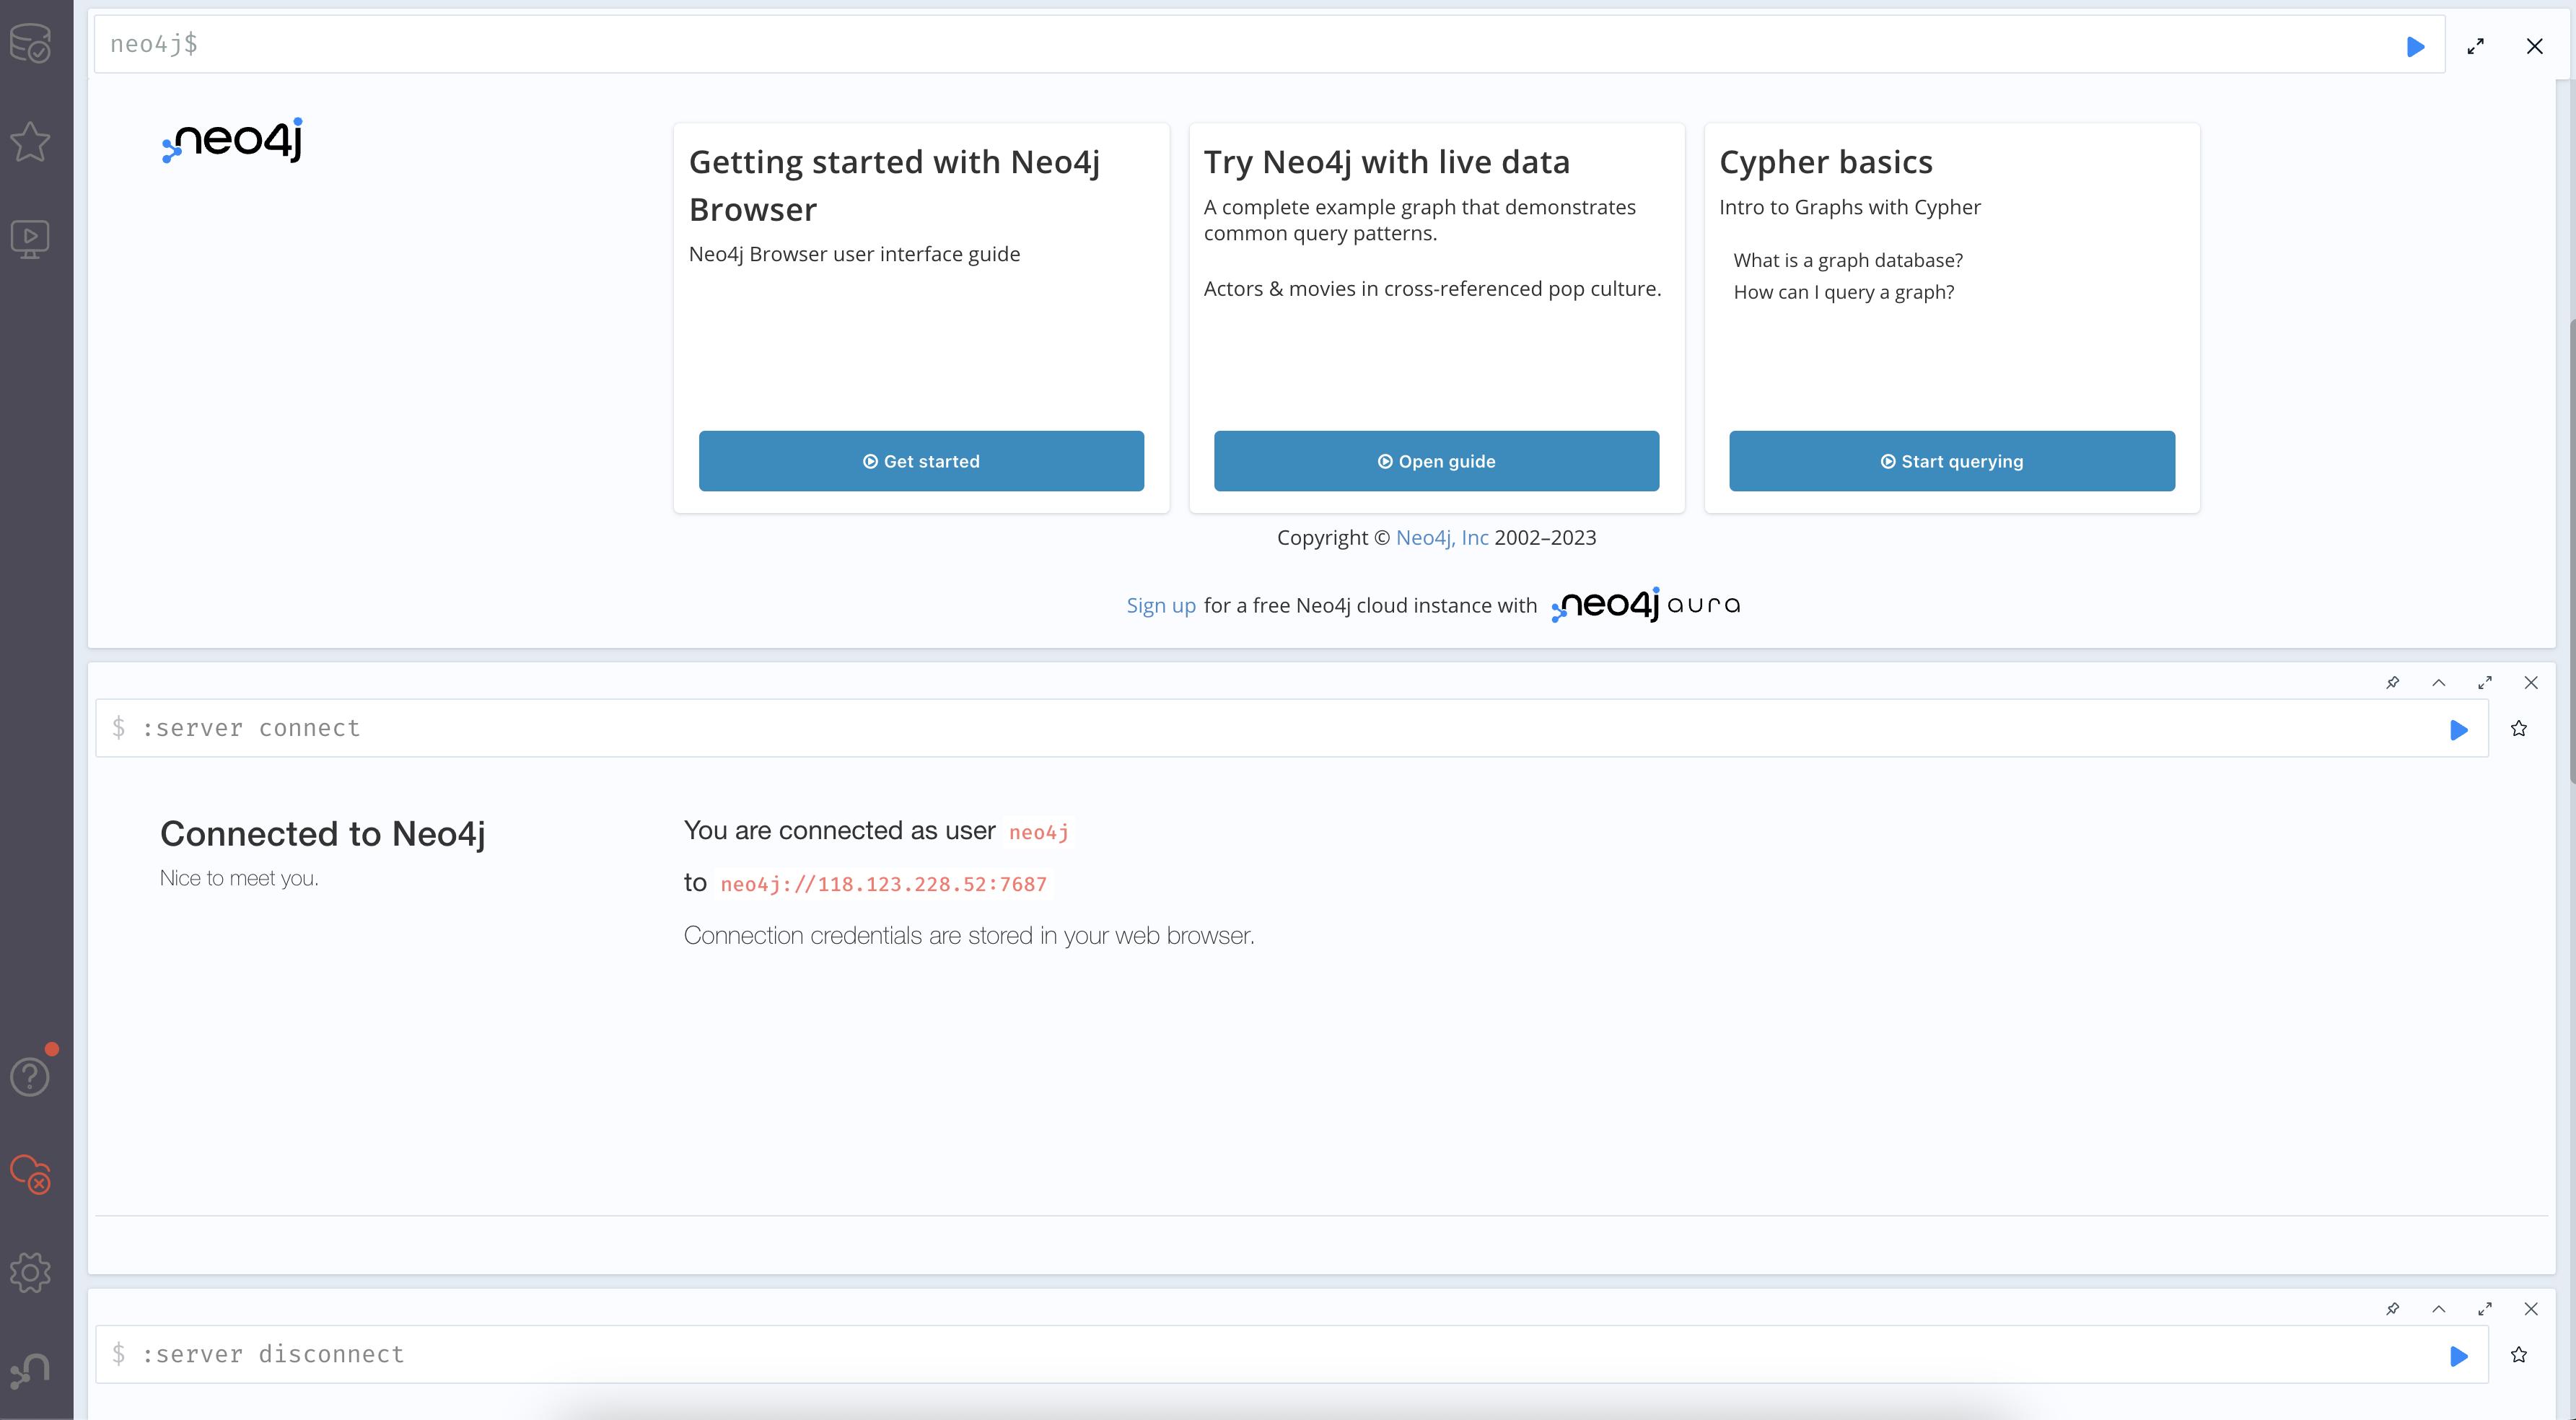This screenshot has height=1420, width=2576.
Task: Fullscreen the server disconnect frame
Action: tap(2485, 1308)
